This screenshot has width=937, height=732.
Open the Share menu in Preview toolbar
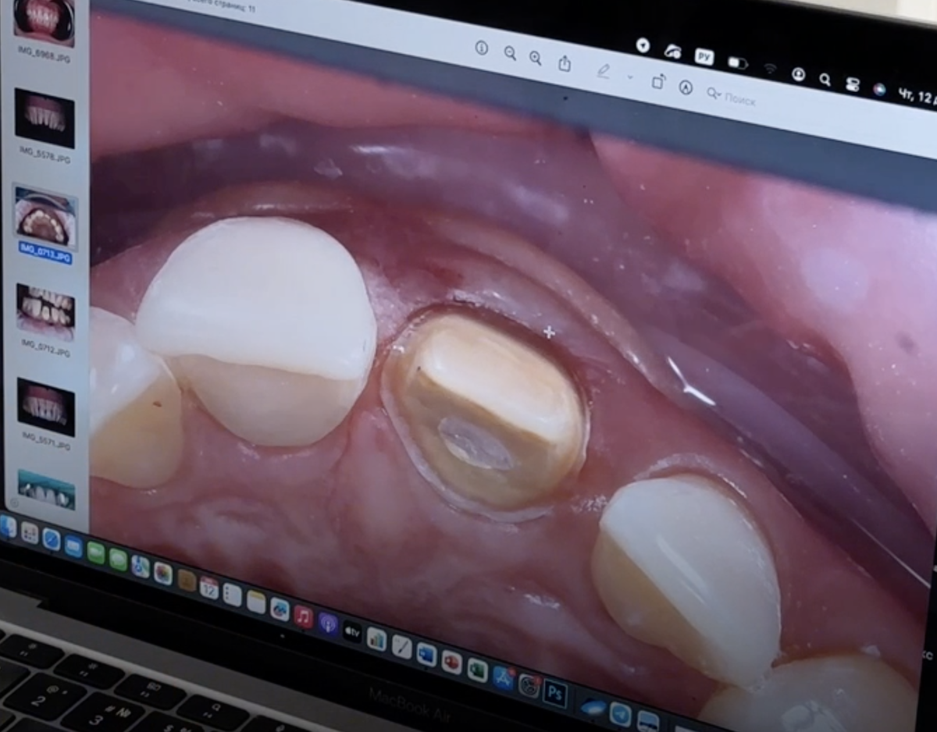pos(565,63)
